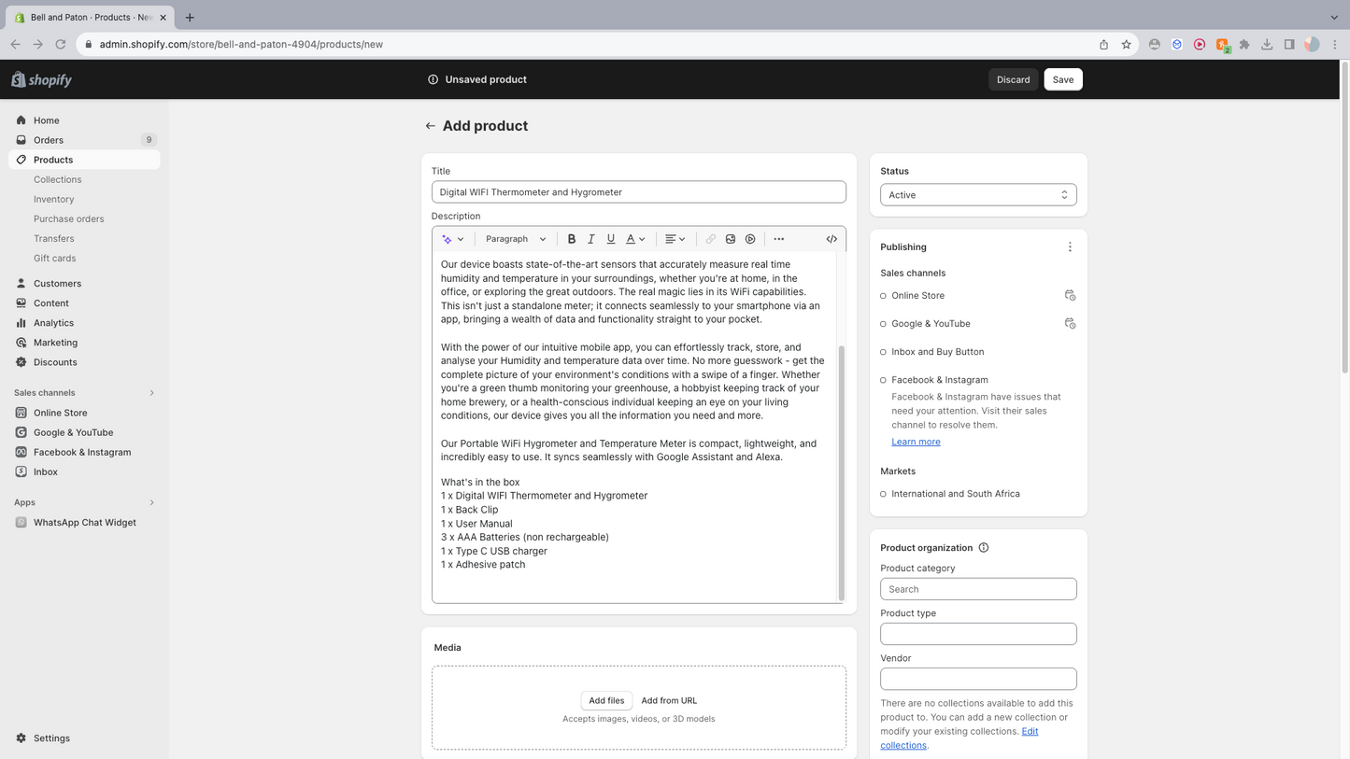Click the browser address bar URL

(241, 44)
